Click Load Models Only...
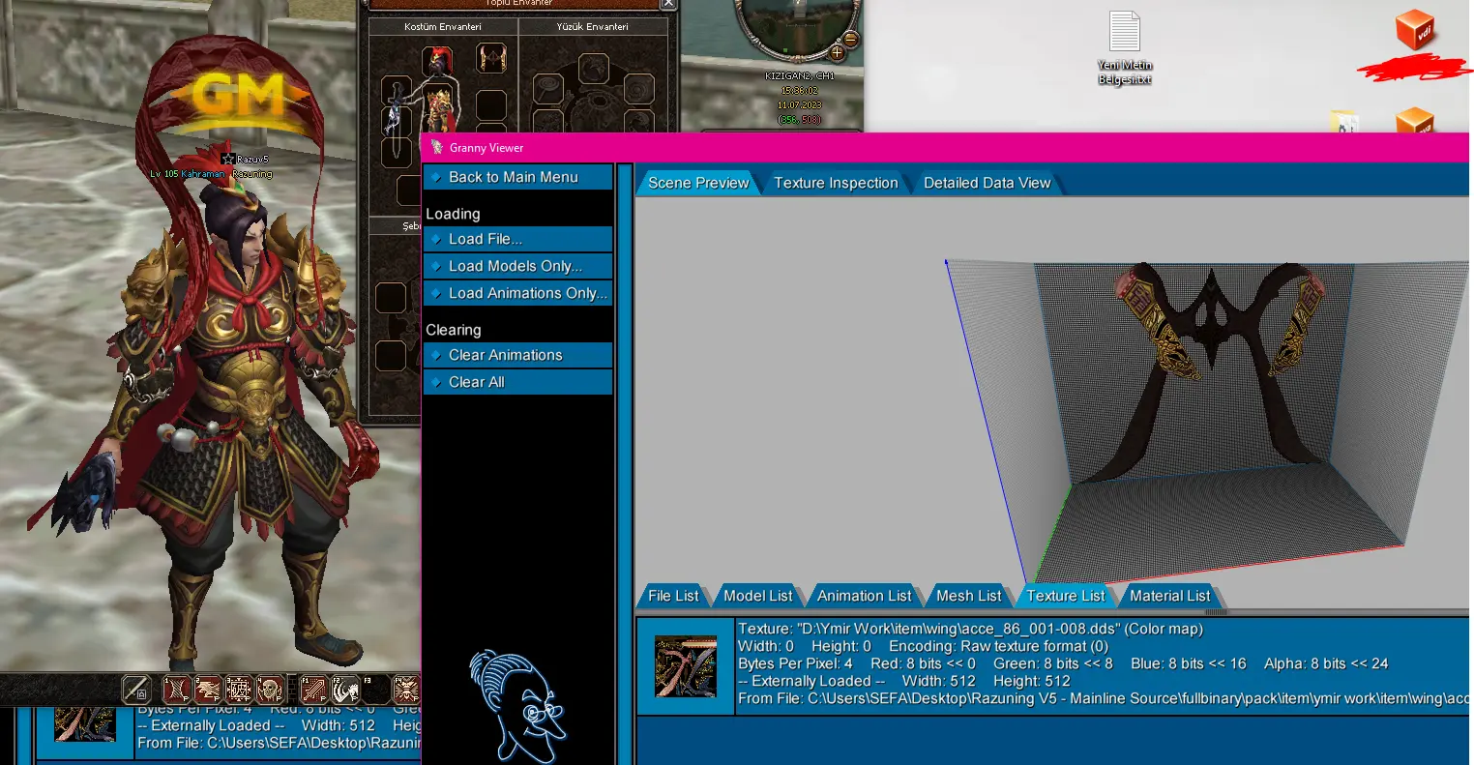Screen dimensions: 1474x765 tap(517, 266)
